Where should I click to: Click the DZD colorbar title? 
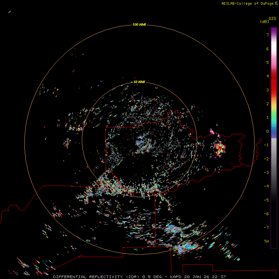[x=272, y=19]
